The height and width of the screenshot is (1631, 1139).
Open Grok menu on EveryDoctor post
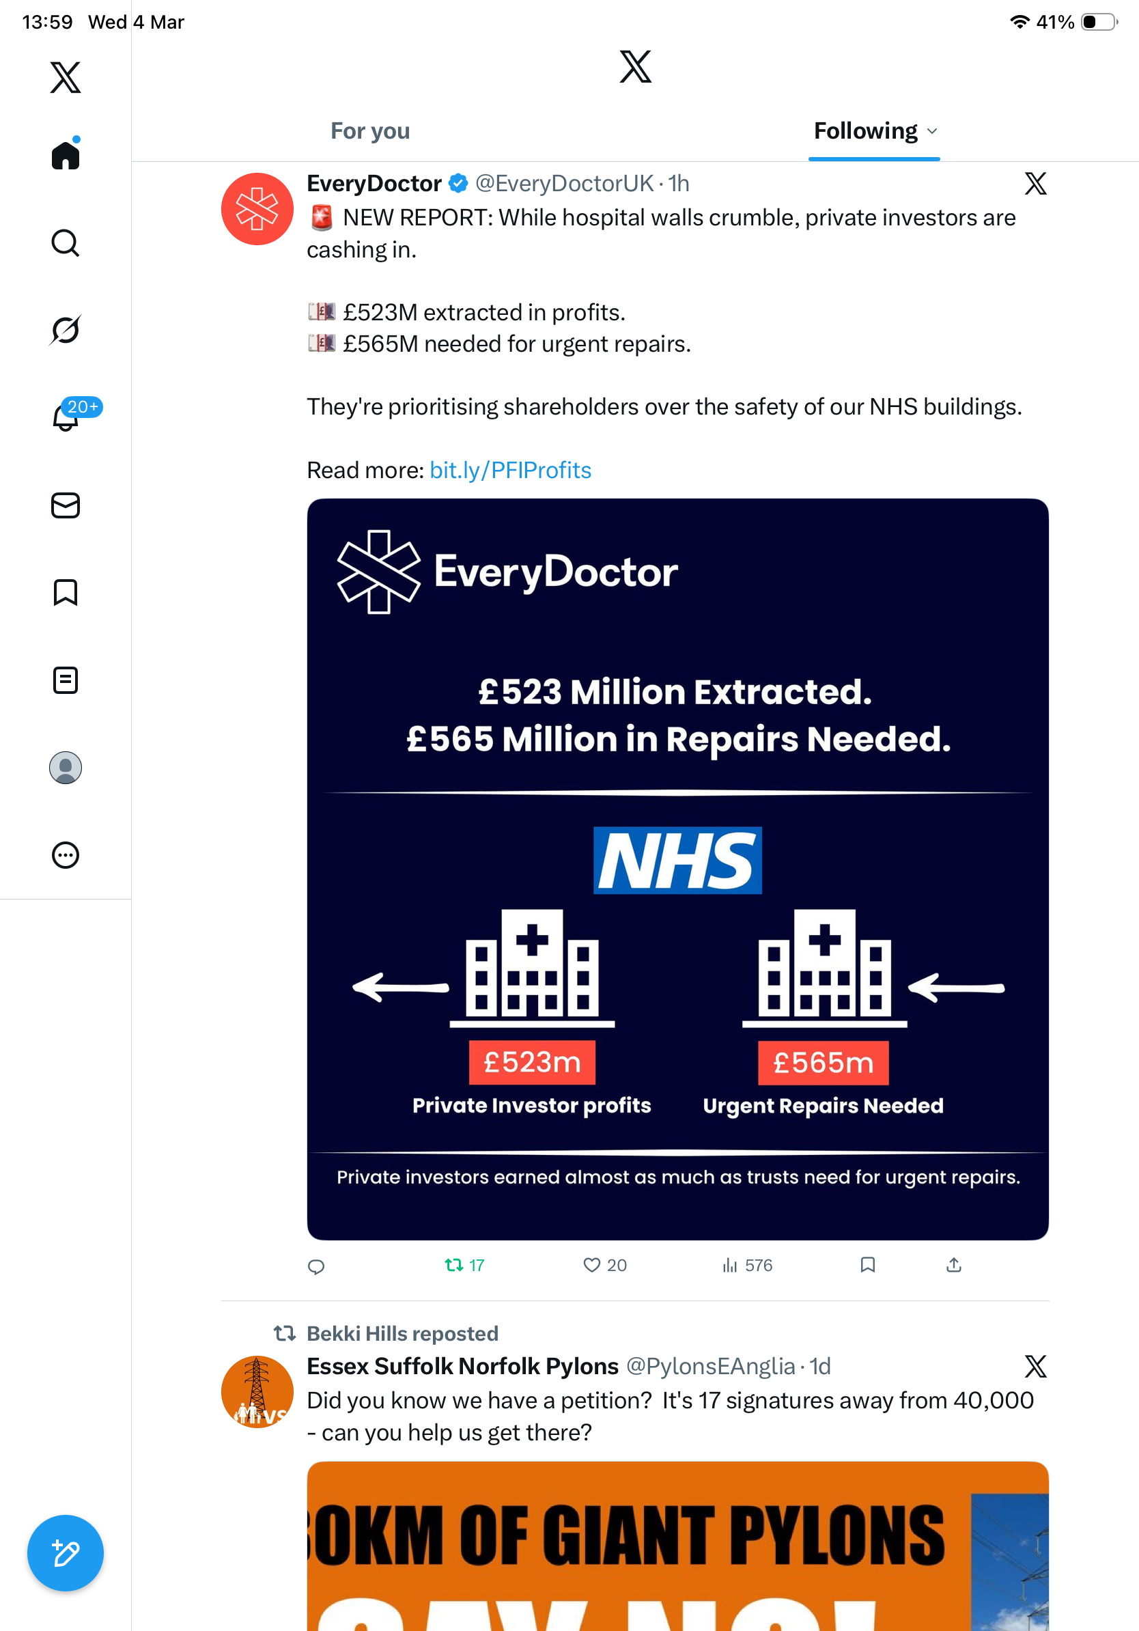click(x=1035, y=184)
